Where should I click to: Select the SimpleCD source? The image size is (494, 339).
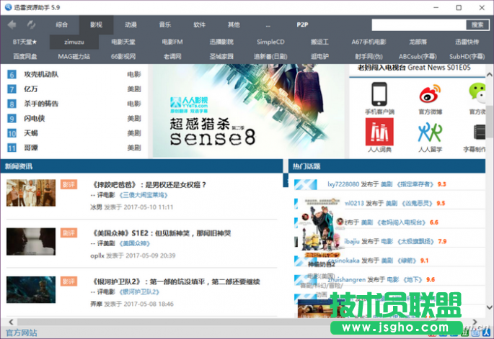pos(270,42)
